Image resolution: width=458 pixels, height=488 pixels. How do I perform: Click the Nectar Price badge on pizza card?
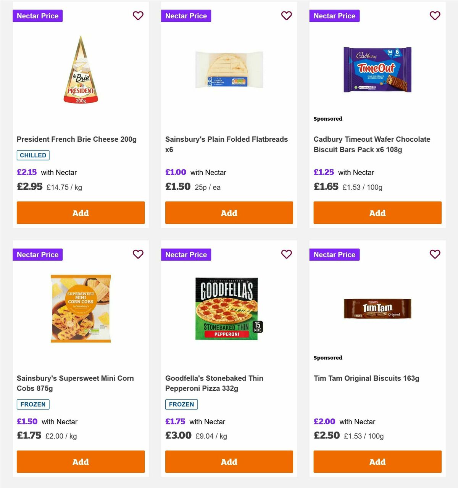point(186,254)
